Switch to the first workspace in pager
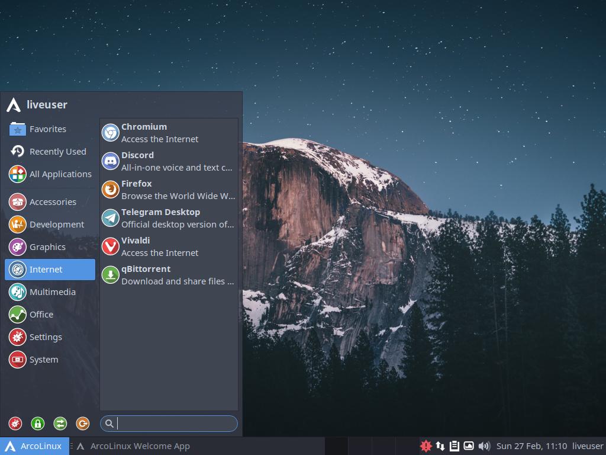Image resolution: width=606 pixels, height=455 pixels. pyautogui.click(x=337, y=446)
